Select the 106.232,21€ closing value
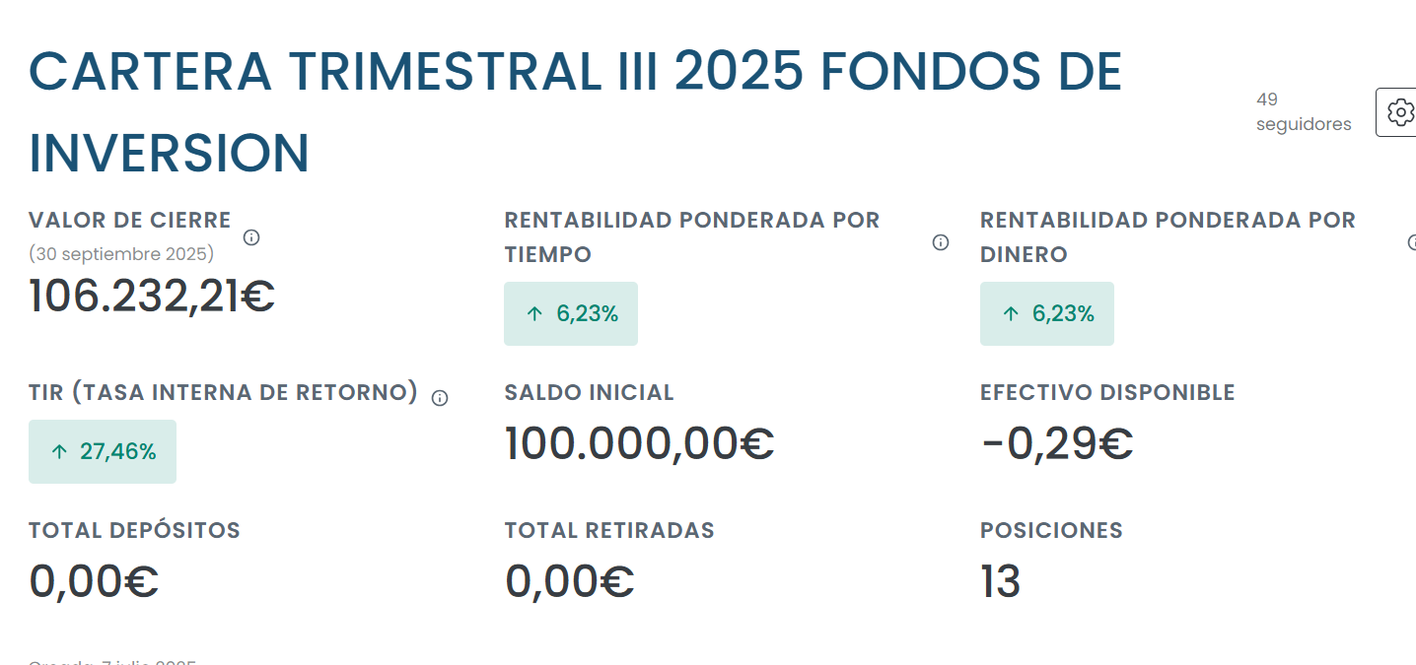 (152, 297)
